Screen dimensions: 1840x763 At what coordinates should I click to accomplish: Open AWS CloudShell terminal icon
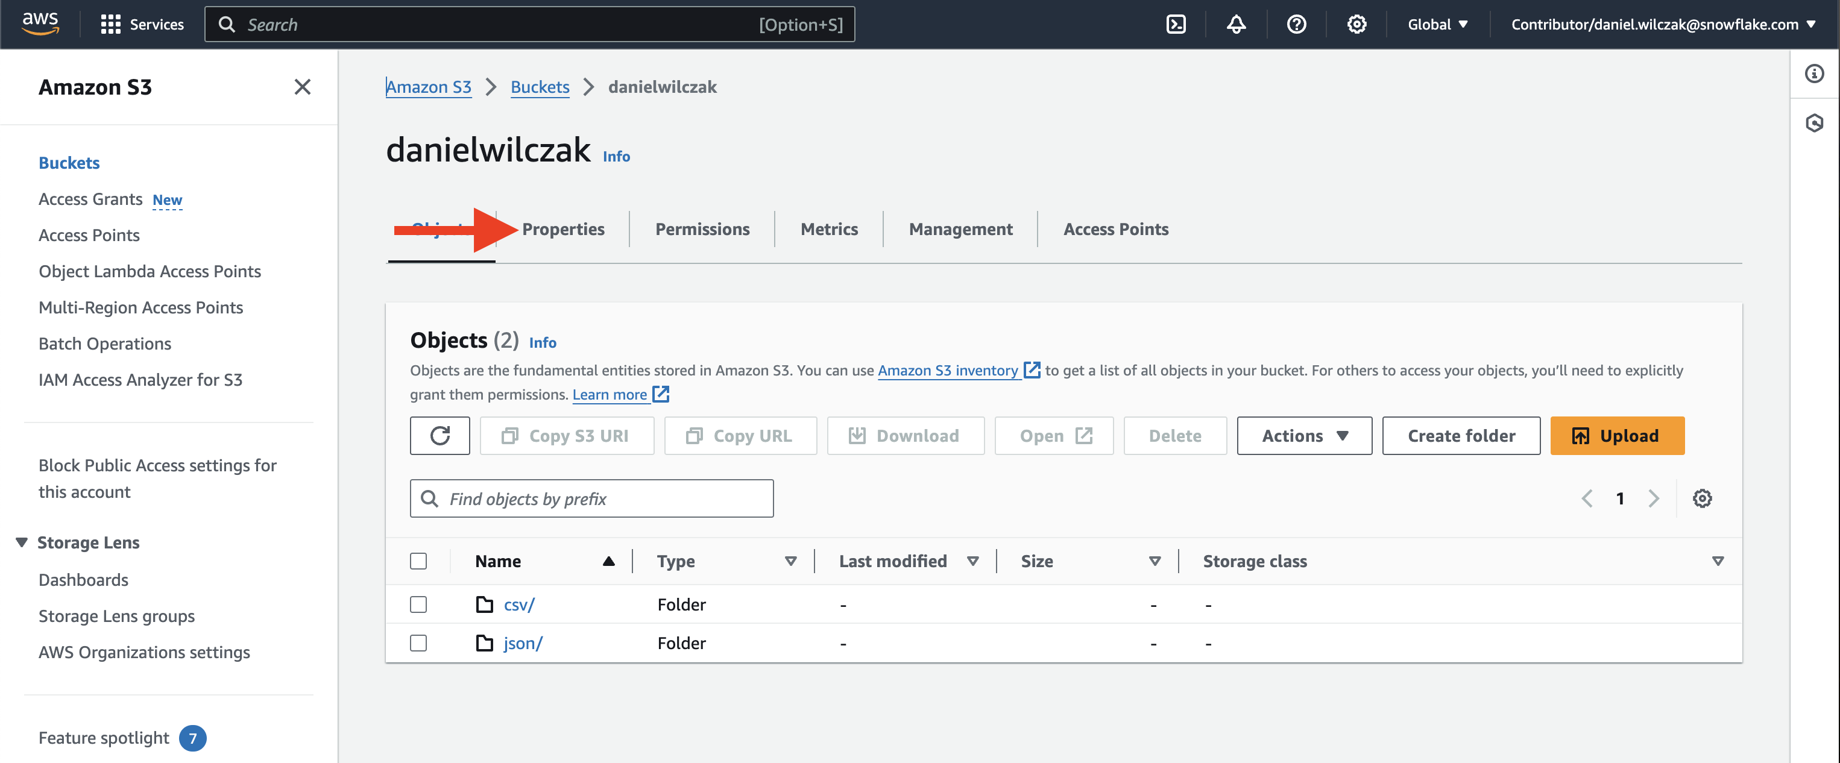pyautogui.click(x=1176, y=24)
